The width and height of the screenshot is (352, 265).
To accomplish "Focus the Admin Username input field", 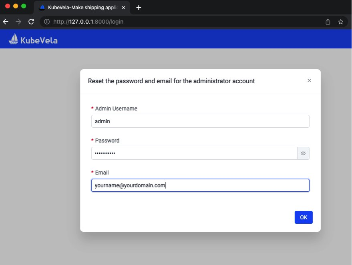I will click(x=200, y=121).
